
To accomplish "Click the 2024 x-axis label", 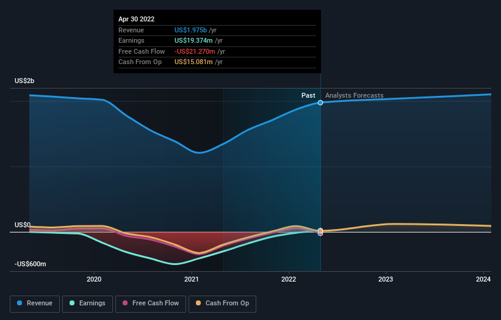I will [483, 279].
